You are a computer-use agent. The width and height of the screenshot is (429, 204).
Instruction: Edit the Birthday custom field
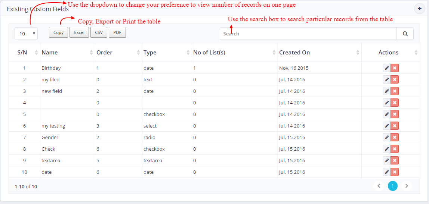tap(386, 68)
